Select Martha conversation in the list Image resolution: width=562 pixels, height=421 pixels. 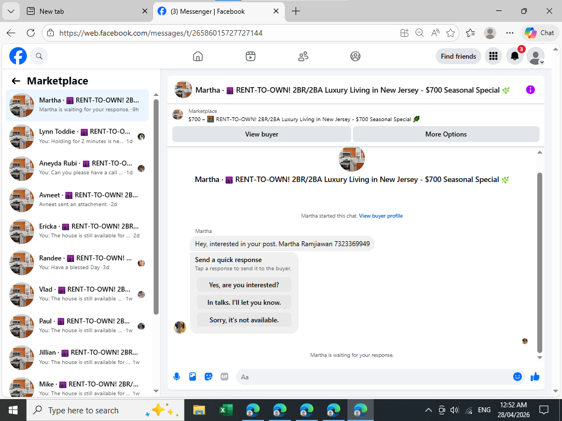pyautogui.click(x=77, y=105)
